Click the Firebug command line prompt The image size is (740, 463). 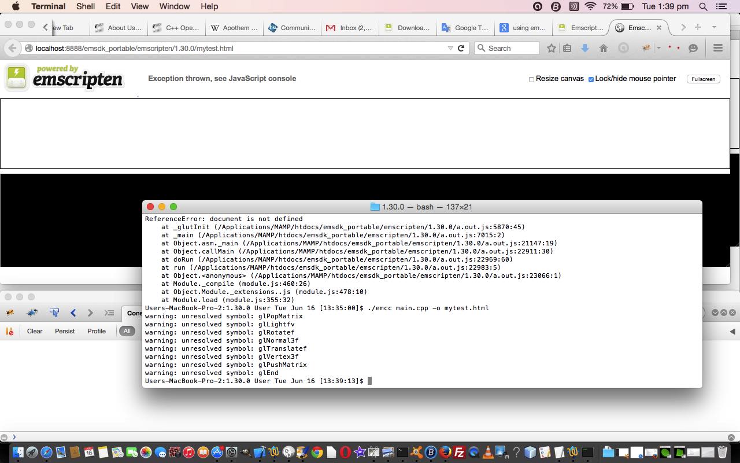click(14, 437)
